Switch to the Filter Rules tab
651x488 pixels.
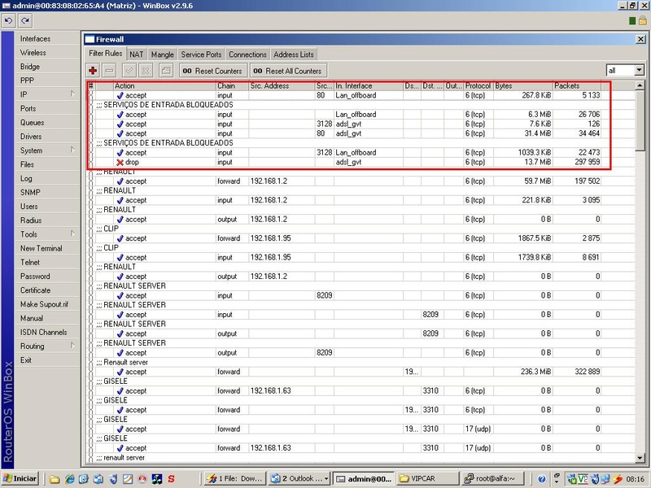tap(106, 54)
